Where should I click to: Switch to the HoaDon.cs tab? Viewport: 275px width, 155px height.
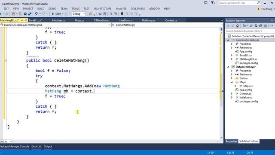click(125, 20)
